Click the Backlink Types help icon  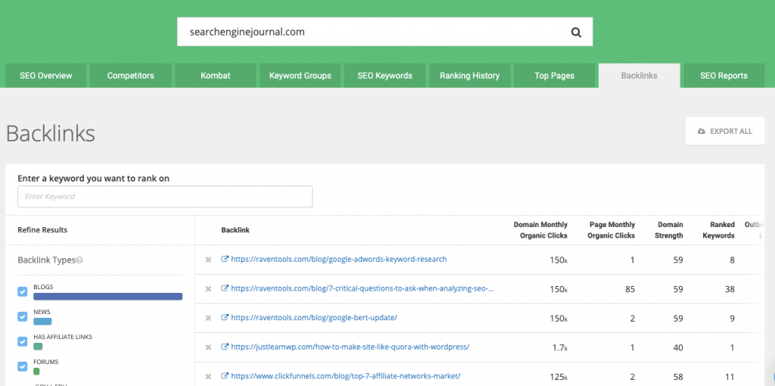click(x=79, y=260)
